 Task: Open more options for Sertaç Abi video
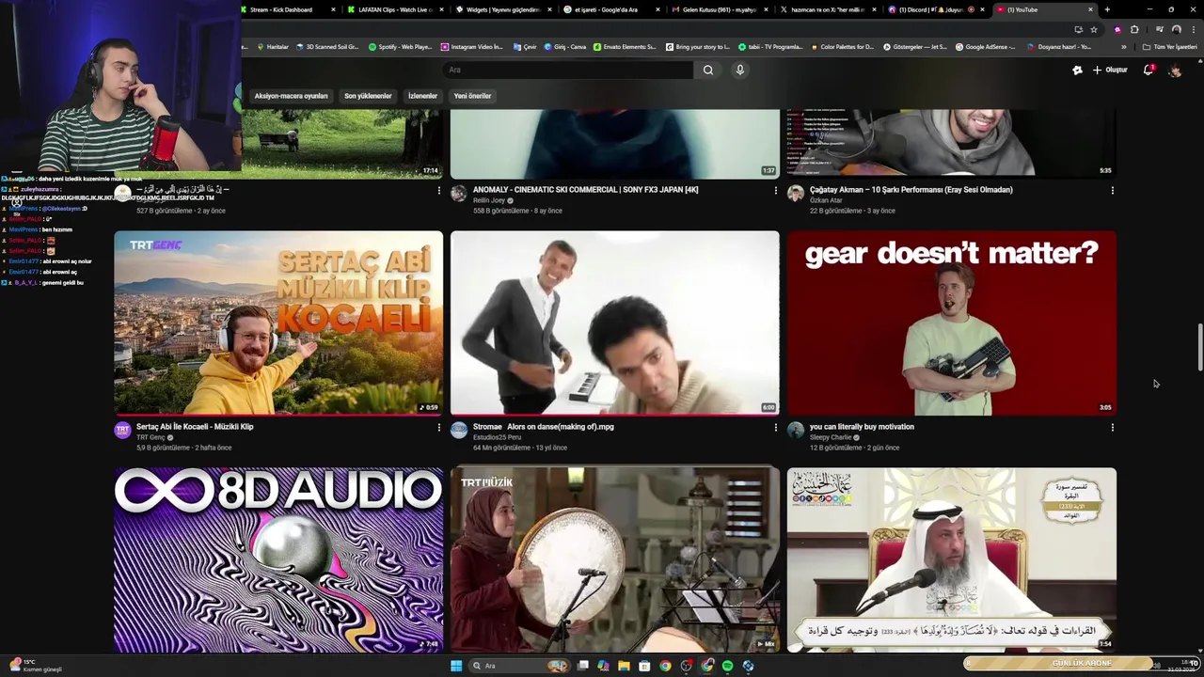pos(438,427)
